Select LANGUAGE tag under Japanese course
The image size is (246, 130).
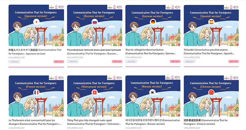pos(14,62)
